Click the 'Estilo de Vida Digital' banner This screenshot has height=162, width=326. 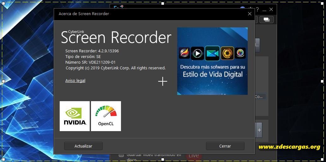point(212,61)
